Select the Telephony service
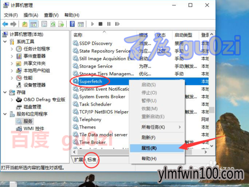The height and width of the screenshot is (187, 249). (x=90, y=120)
